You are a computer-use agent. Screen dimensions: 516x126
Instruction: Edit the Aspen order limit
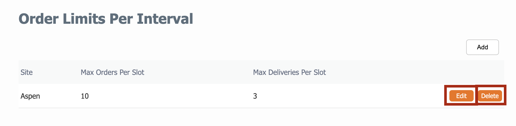pyautogui.click(x=462, y=96)
